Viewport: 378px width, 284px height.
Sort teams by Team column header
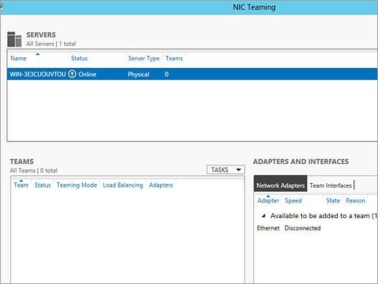21,185
